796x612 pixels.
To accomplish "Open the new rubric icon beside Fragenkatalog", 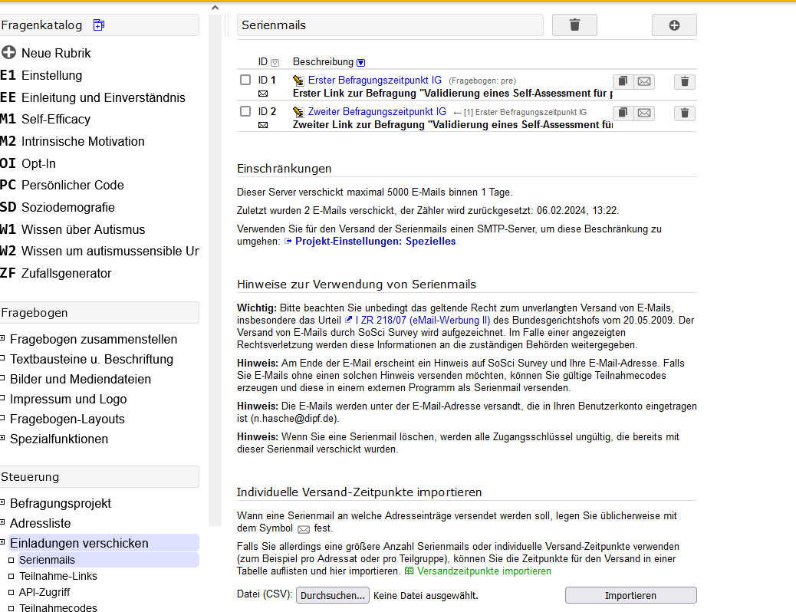I will pos(98,25).
